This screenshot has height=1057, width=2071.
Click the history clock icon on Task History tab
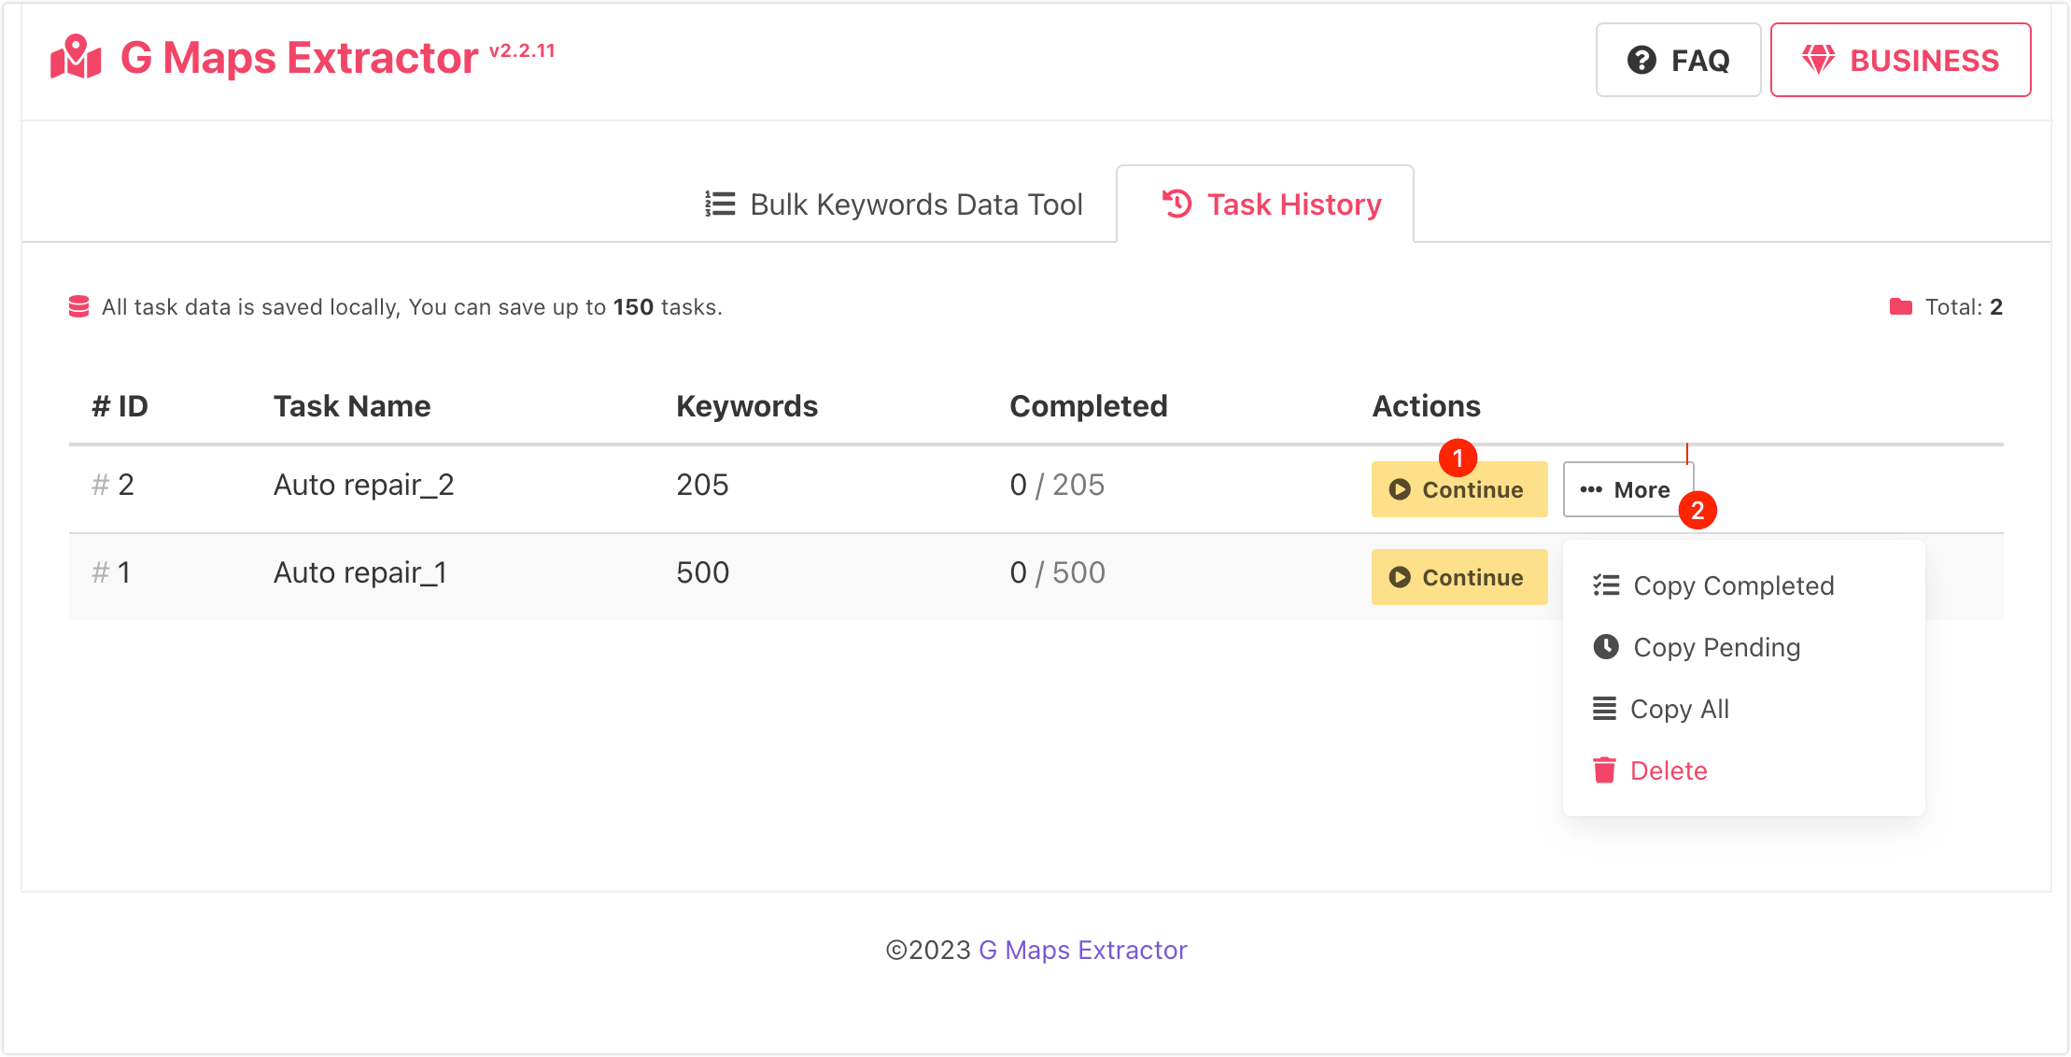tap(1176, 204)
